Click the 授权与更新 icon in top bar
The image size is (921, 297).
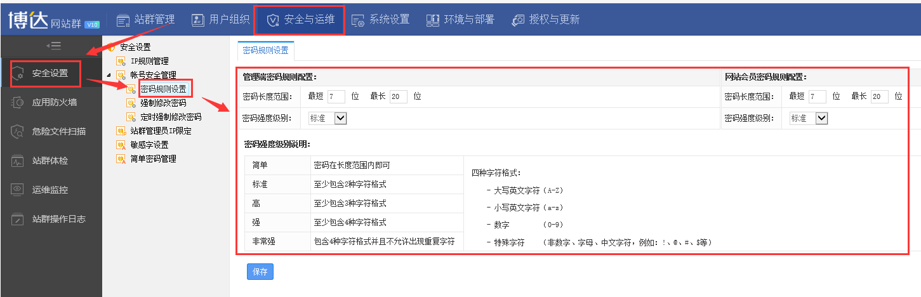click(x=518, y=20)
